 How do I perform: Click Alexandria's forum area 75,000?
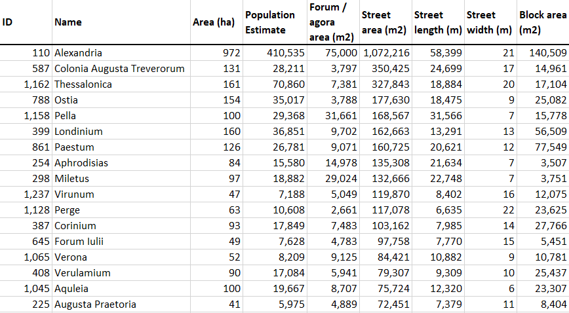(333, 53)
